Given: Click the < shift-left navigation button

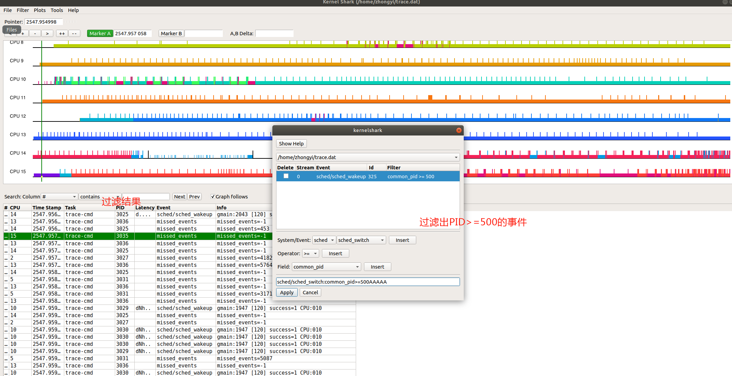Looking at the screenshot, I should click(x=10, y=33).
